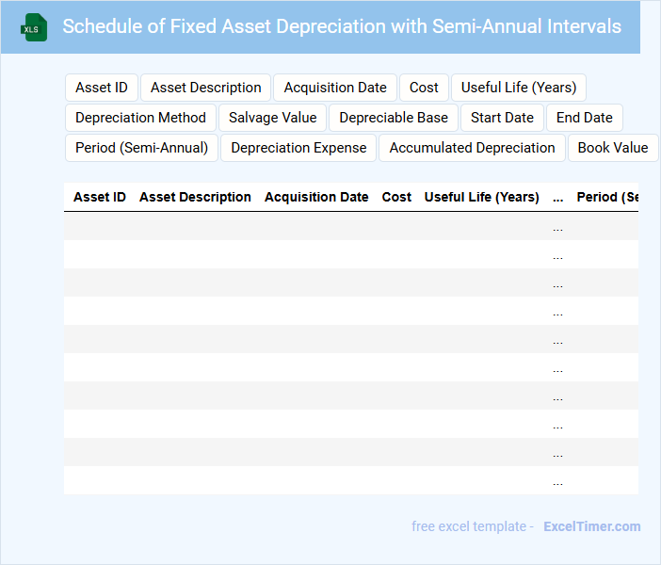The image size is (661, 565).
Task: Expand hidden columns via header ellipsis
Action: click(558, 198)
